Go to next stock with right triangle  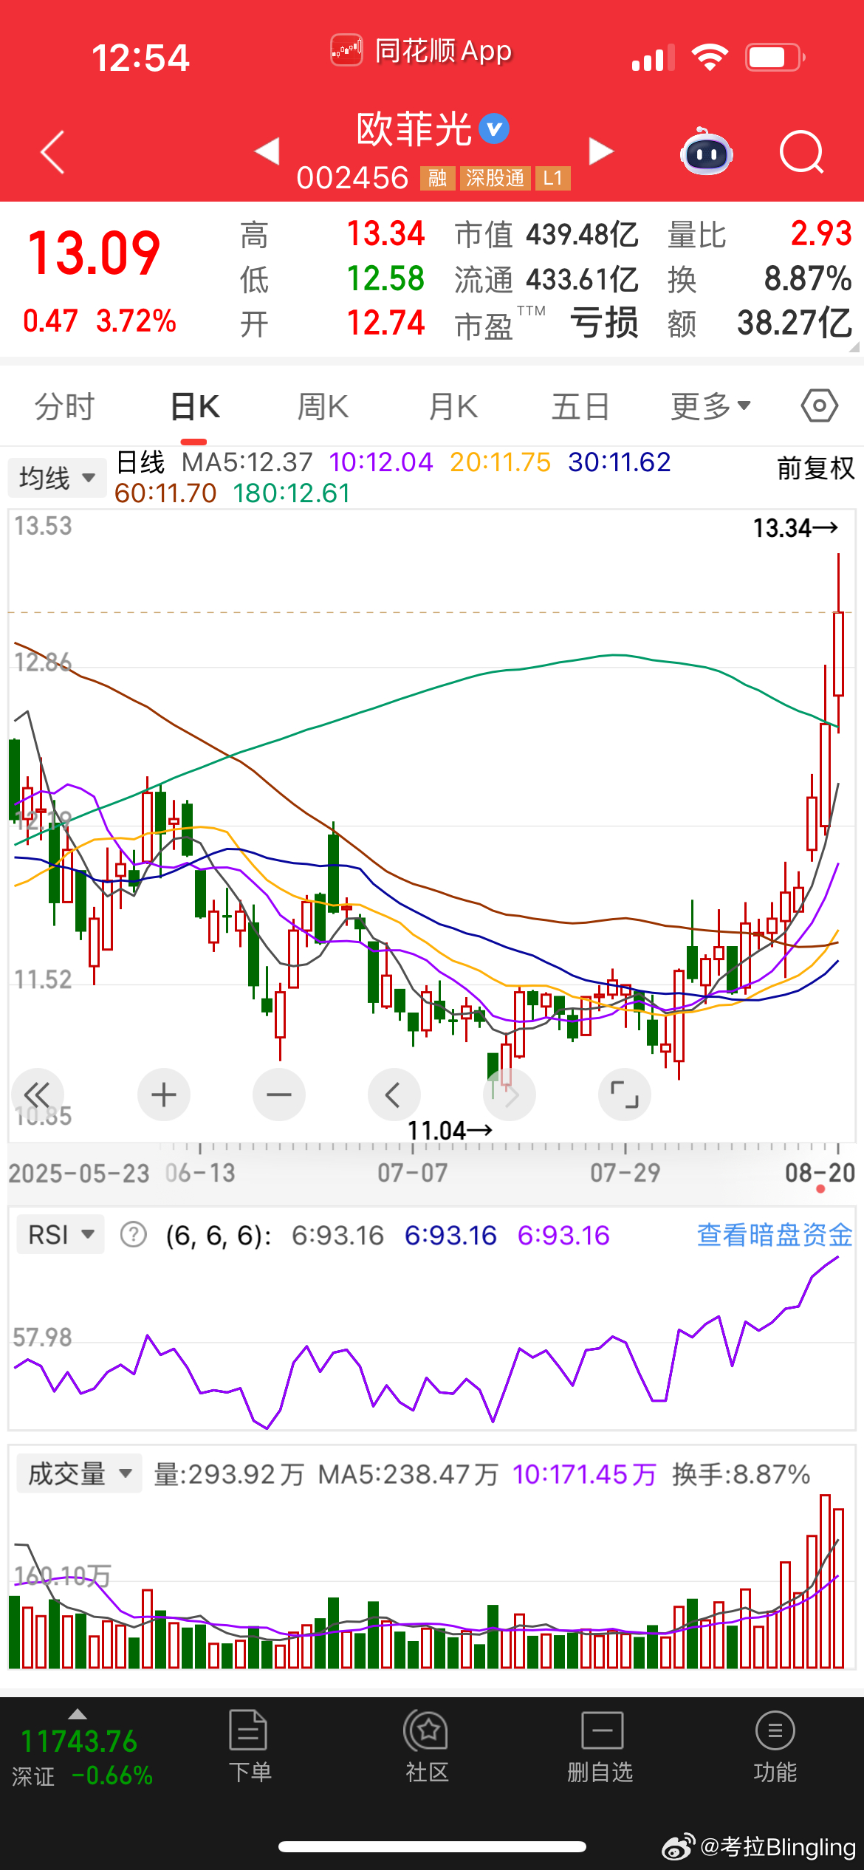coord(601,151)
